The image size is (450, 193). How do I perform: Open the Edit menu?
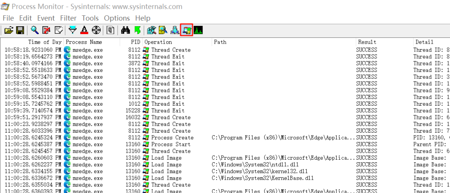25,18
